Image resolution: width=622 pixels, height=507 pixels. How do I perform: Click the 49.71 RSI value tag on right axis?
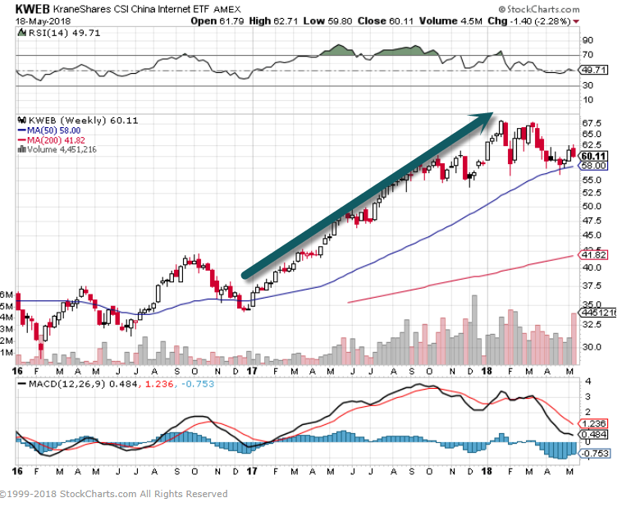pos(593,71)
